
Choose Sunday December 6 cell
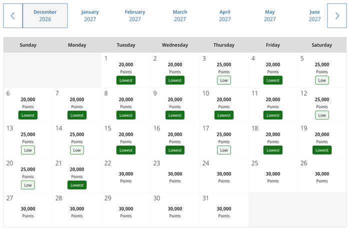point(28,105)
